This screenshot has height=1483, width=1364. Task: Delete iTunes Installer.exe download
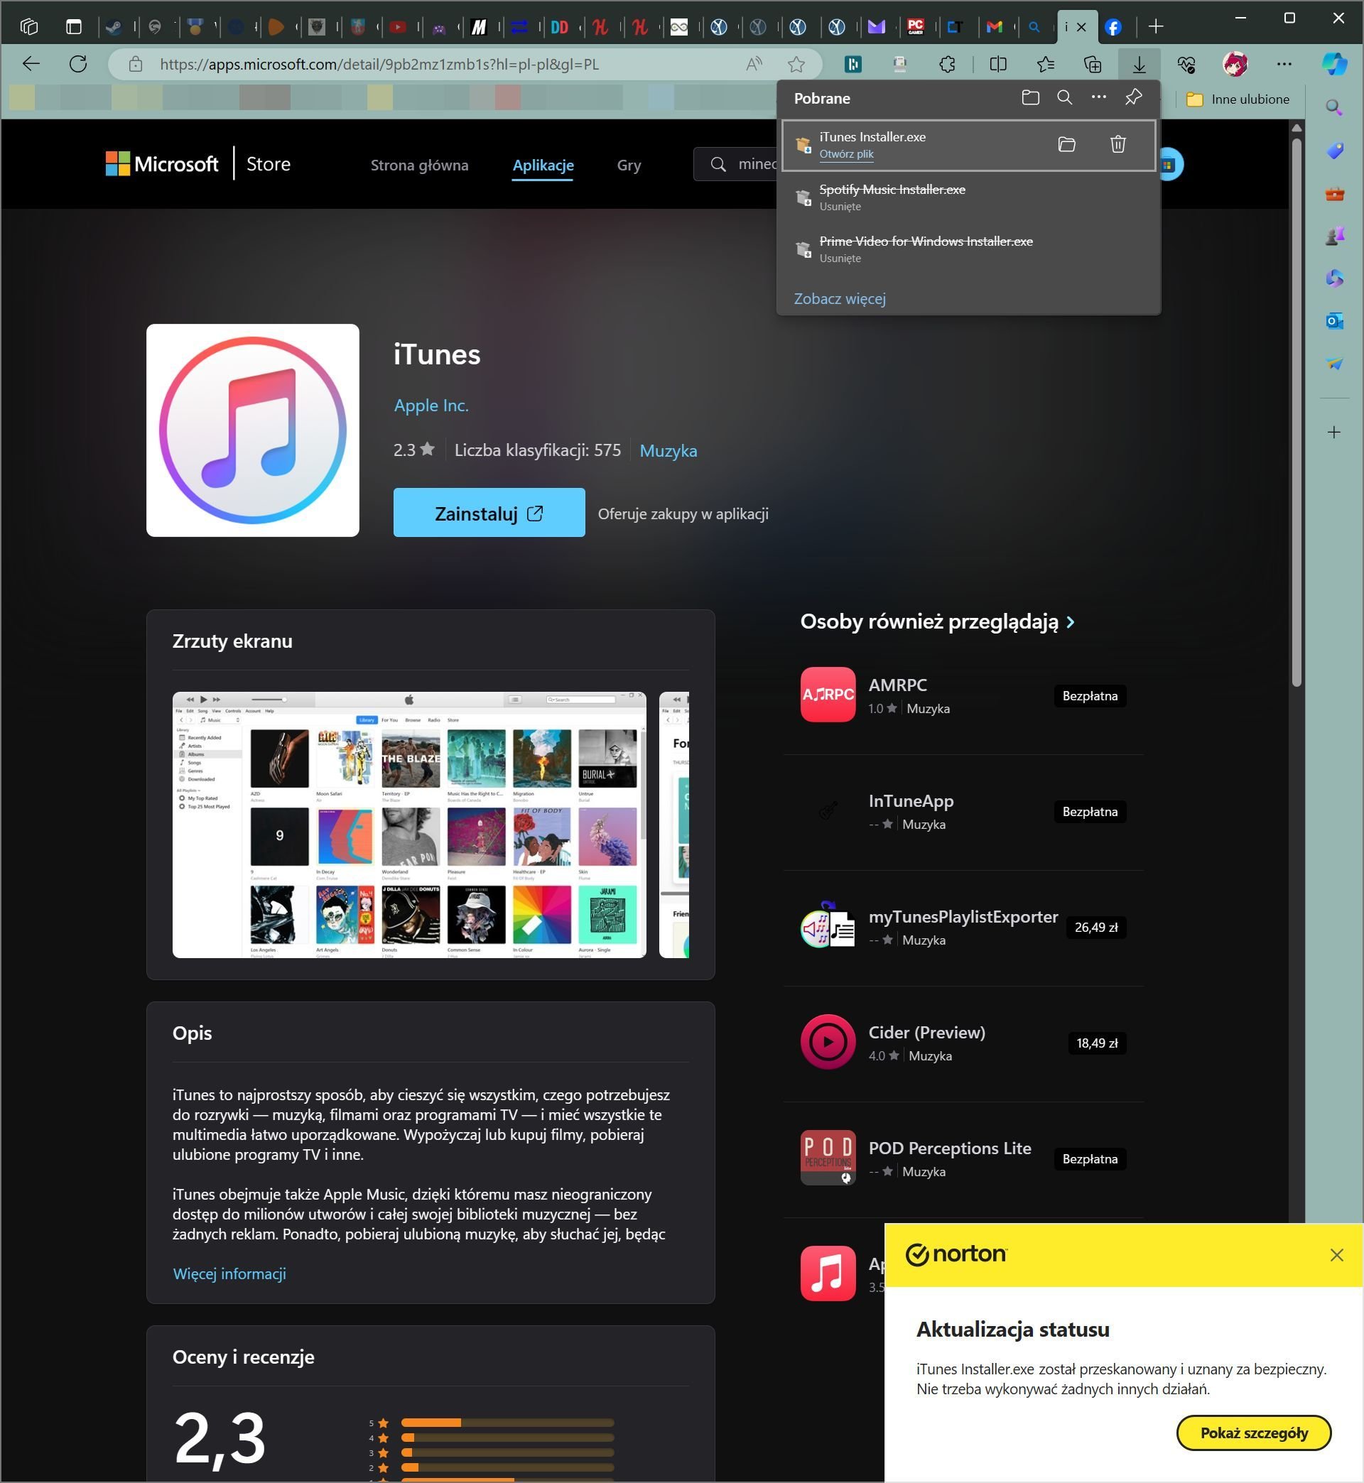[1117, 145]
